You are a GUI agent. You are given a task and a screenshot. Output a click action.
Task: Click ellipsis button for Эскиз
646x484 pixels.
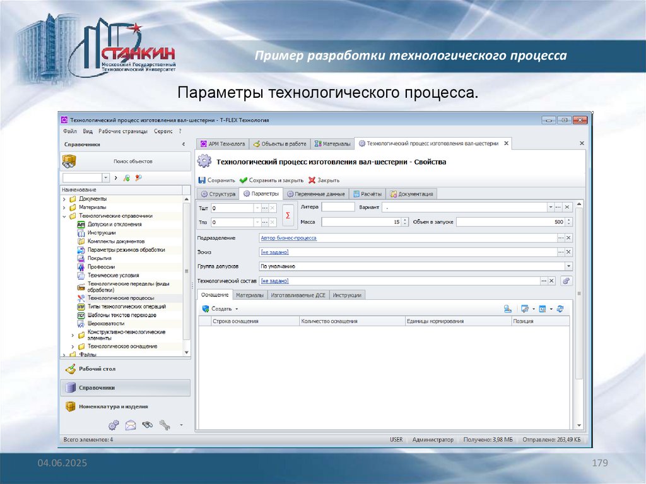(x=561, y=252)
